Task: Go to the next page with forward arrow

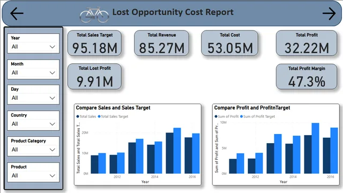Action: click(329, 13)
